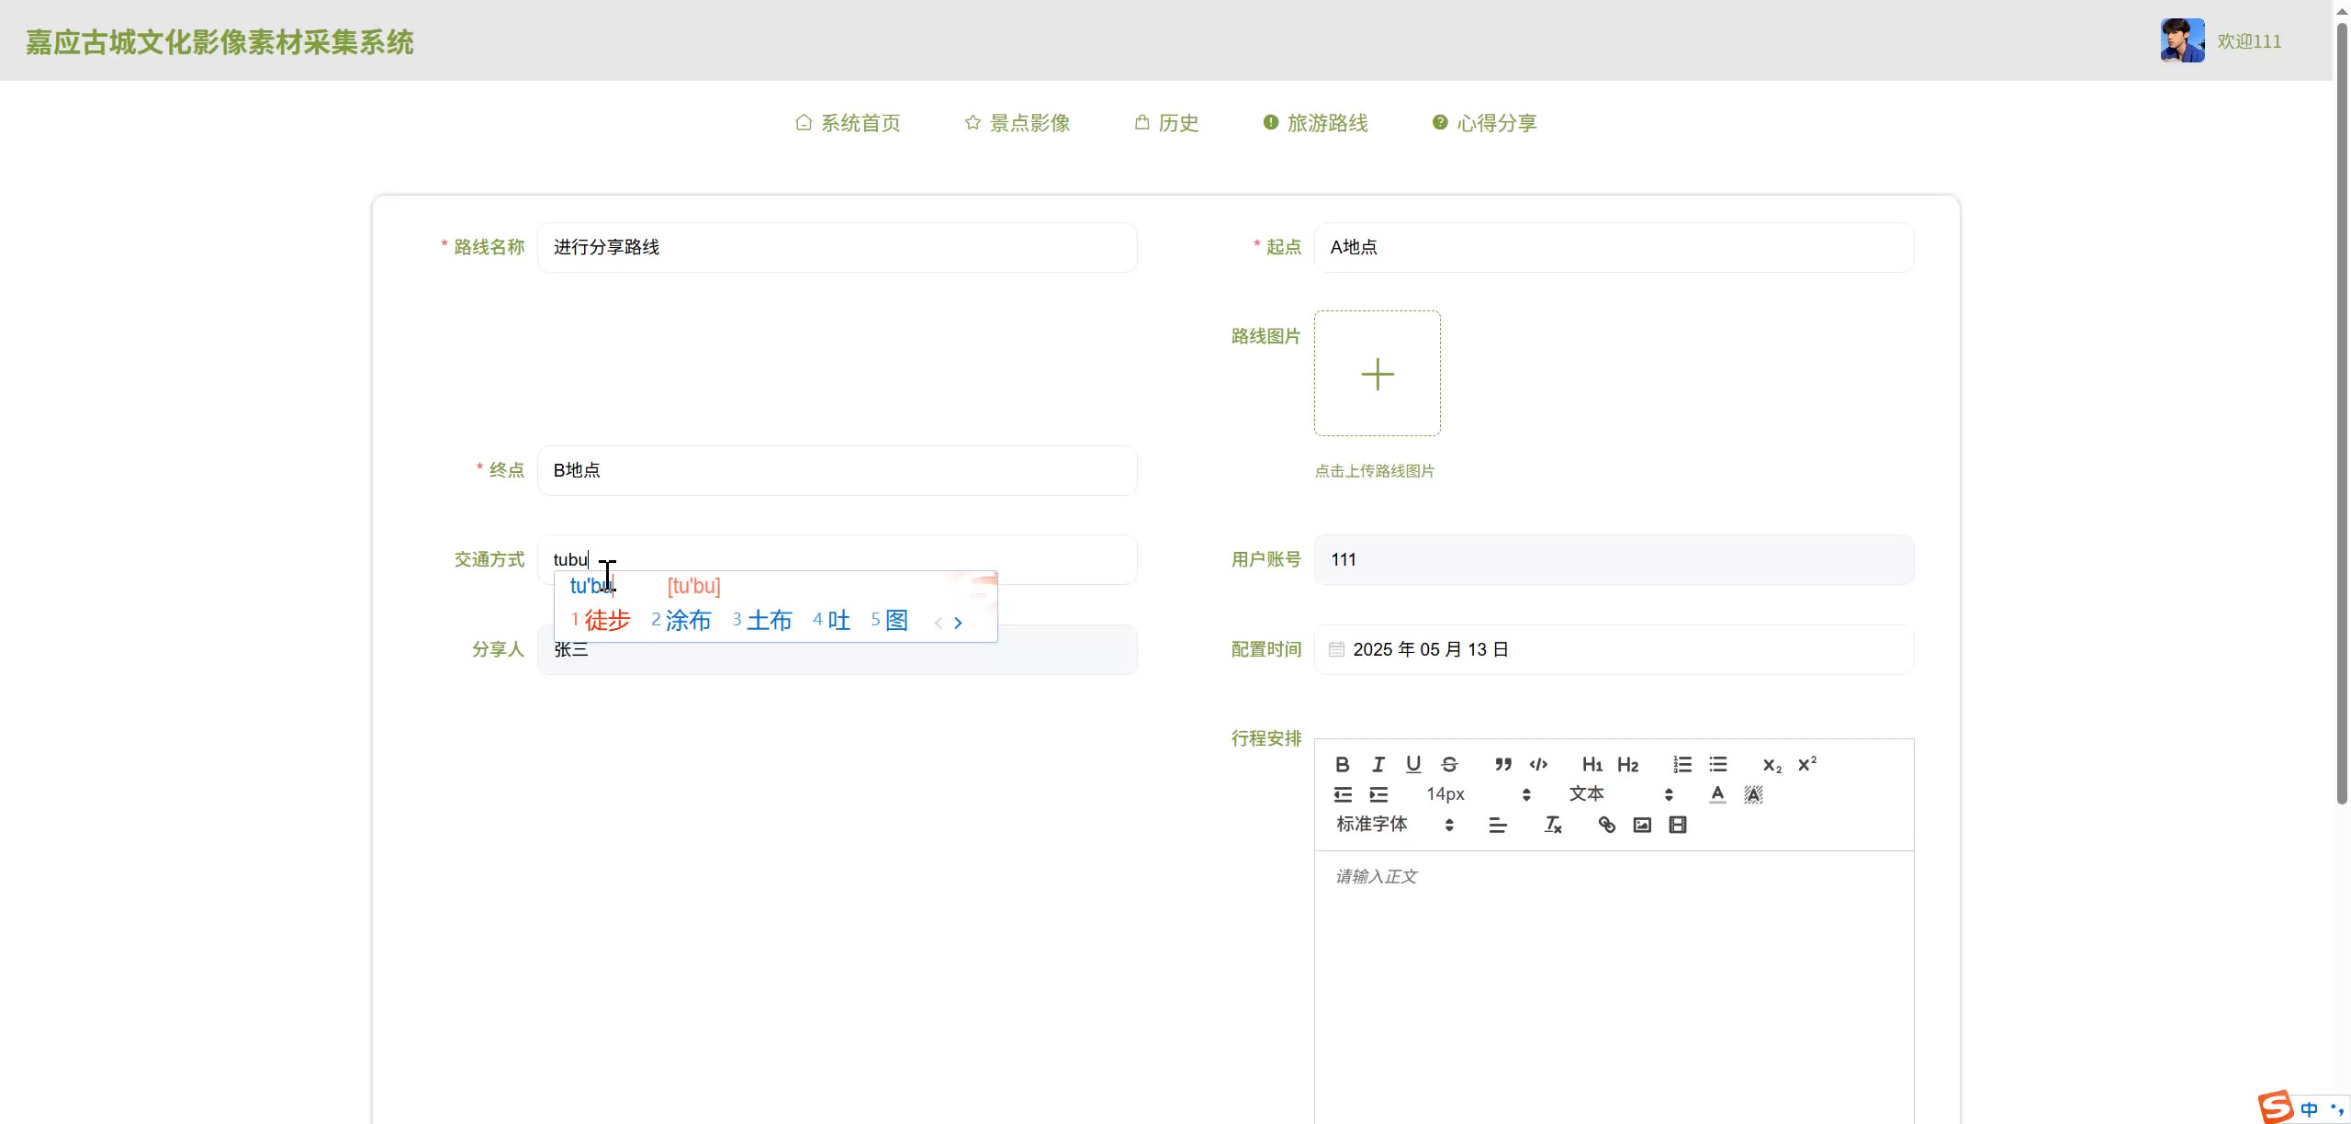Upload a route image with plus box
This screenshot has width=2351, height=1124.
point(1377,374)
